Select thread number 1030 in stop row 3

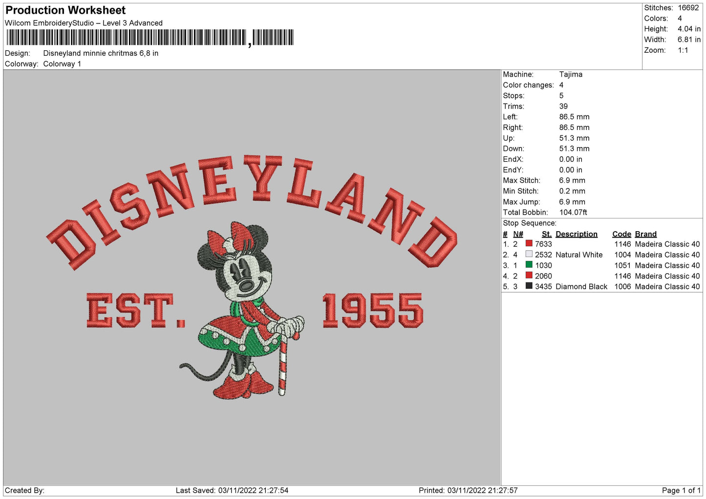543,265
